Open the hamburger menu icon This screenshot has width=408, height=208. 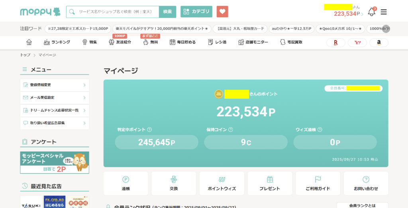[x=384, y=12]
